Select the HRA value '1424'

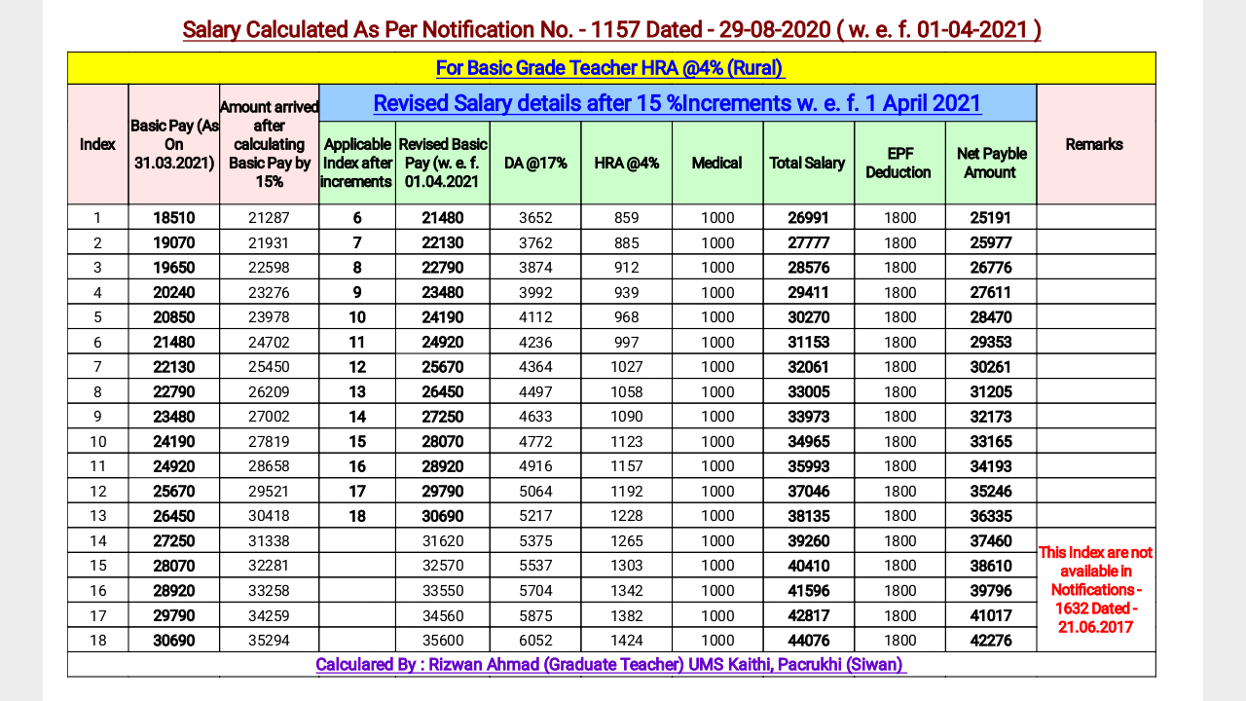point(627,640)
